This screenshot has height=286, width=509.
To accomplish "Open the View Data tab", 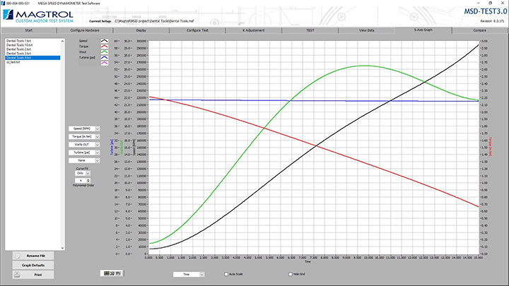I will 367,31.
